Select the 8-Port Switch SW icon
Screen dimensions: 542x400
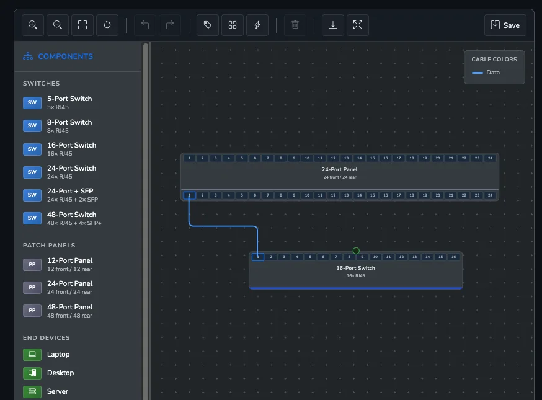(32, 126)
